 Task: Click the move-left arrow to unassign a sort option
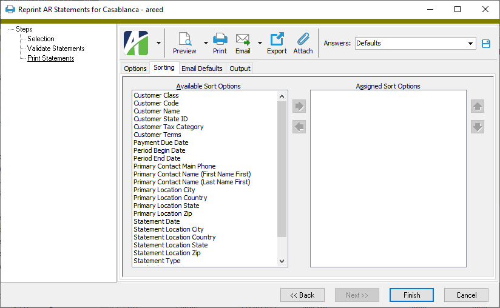299,127
